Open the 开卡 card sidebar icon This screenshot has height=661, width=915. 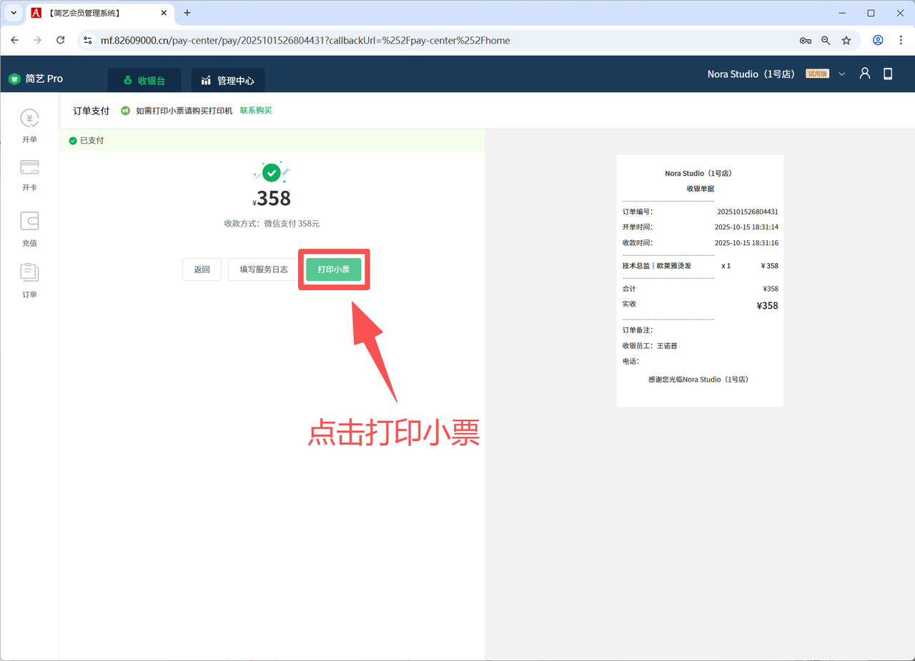pos(29,168)
